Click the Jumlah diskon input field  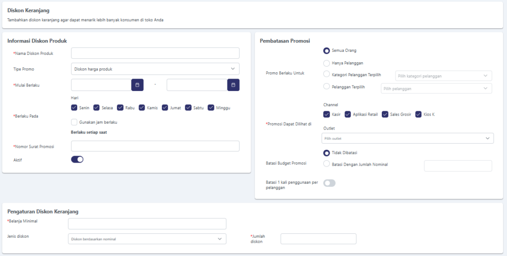(x=318, y=239)
